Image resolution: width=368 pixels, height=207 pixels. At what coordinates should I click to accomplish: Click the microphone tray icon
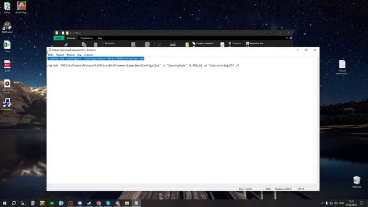(327, 203)
